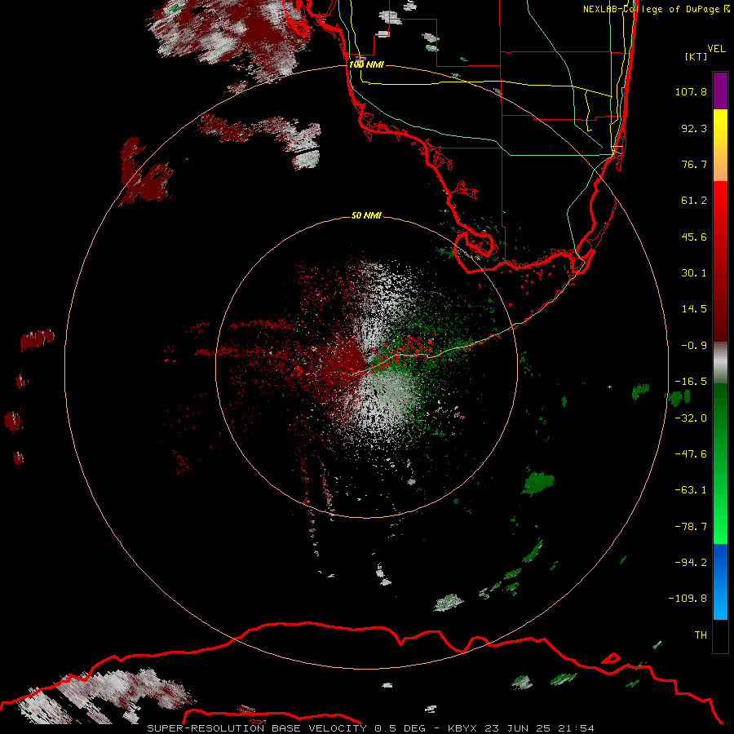Click the [KT] units label
This screenshot has width=734, height=734.
[696, 56]
